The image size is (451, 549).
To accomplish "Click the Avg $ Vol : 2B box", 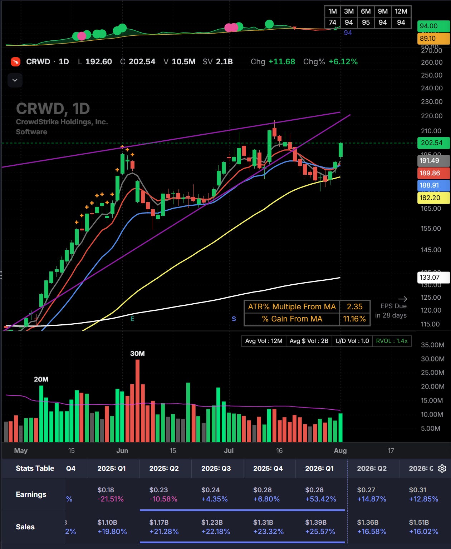I will coord(309,341).
